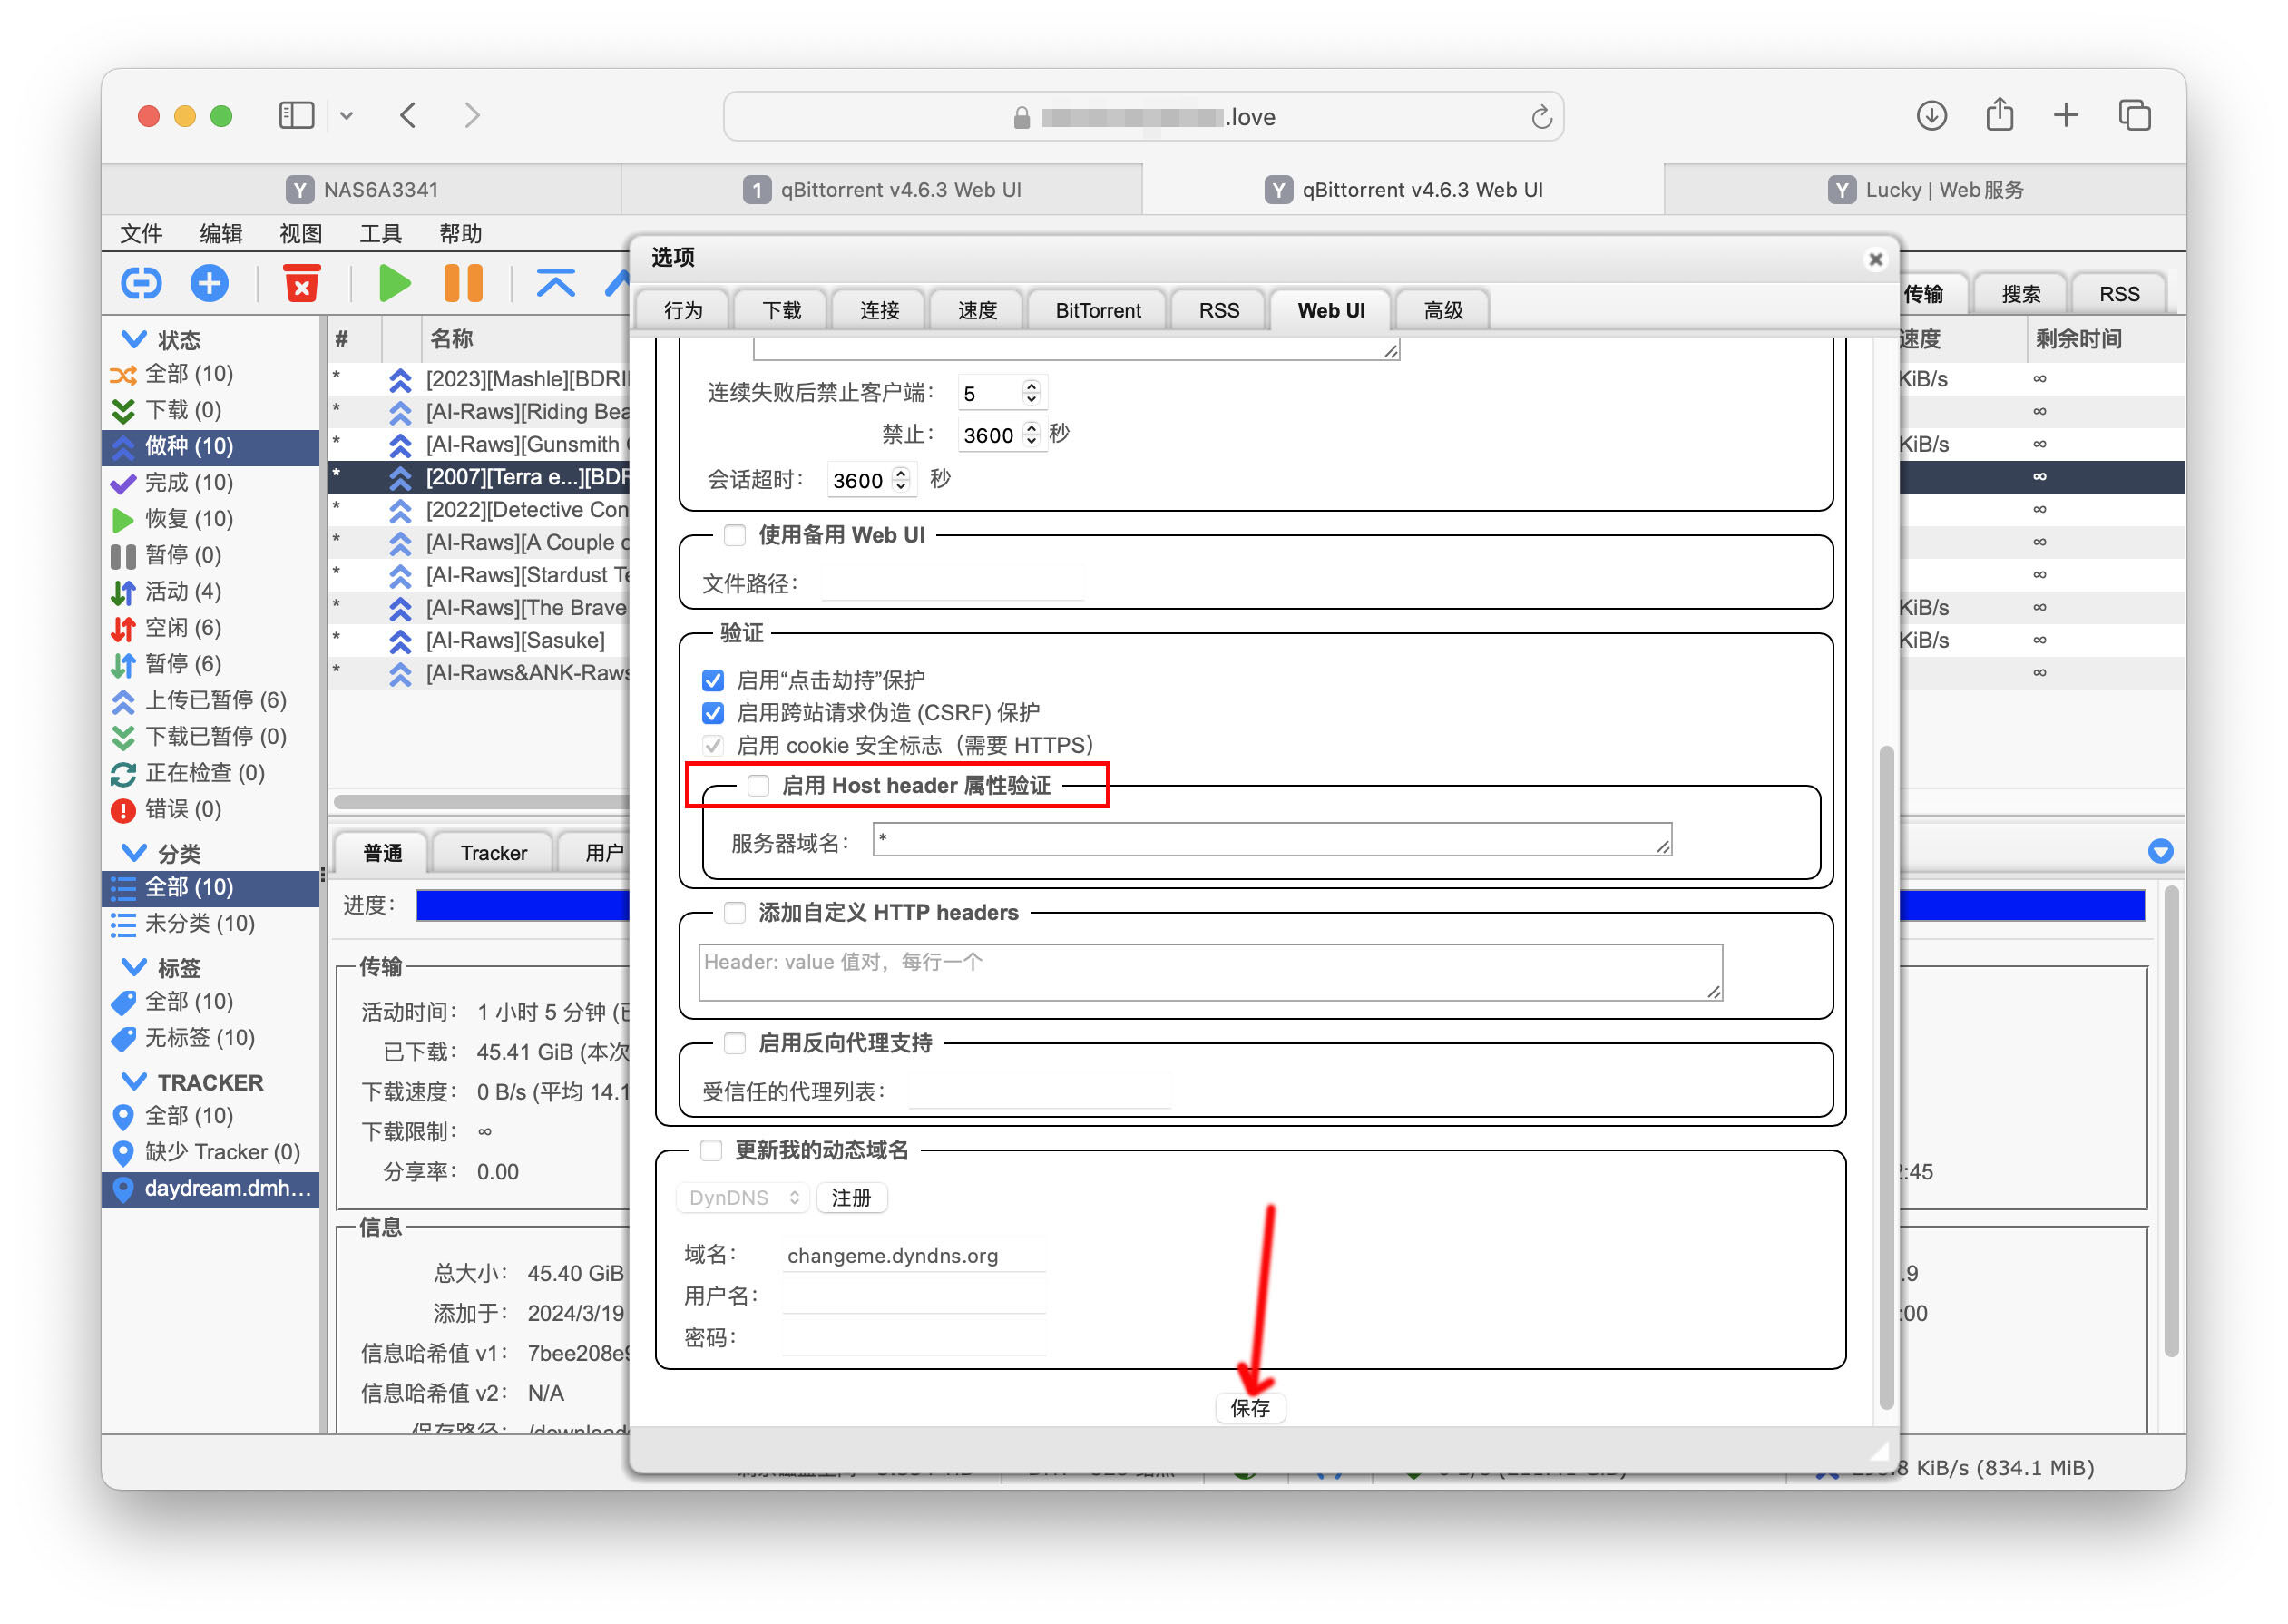Select active filter 活动 (4)
This screenshot has width=2288, height=1624.
tap(210, 592)
